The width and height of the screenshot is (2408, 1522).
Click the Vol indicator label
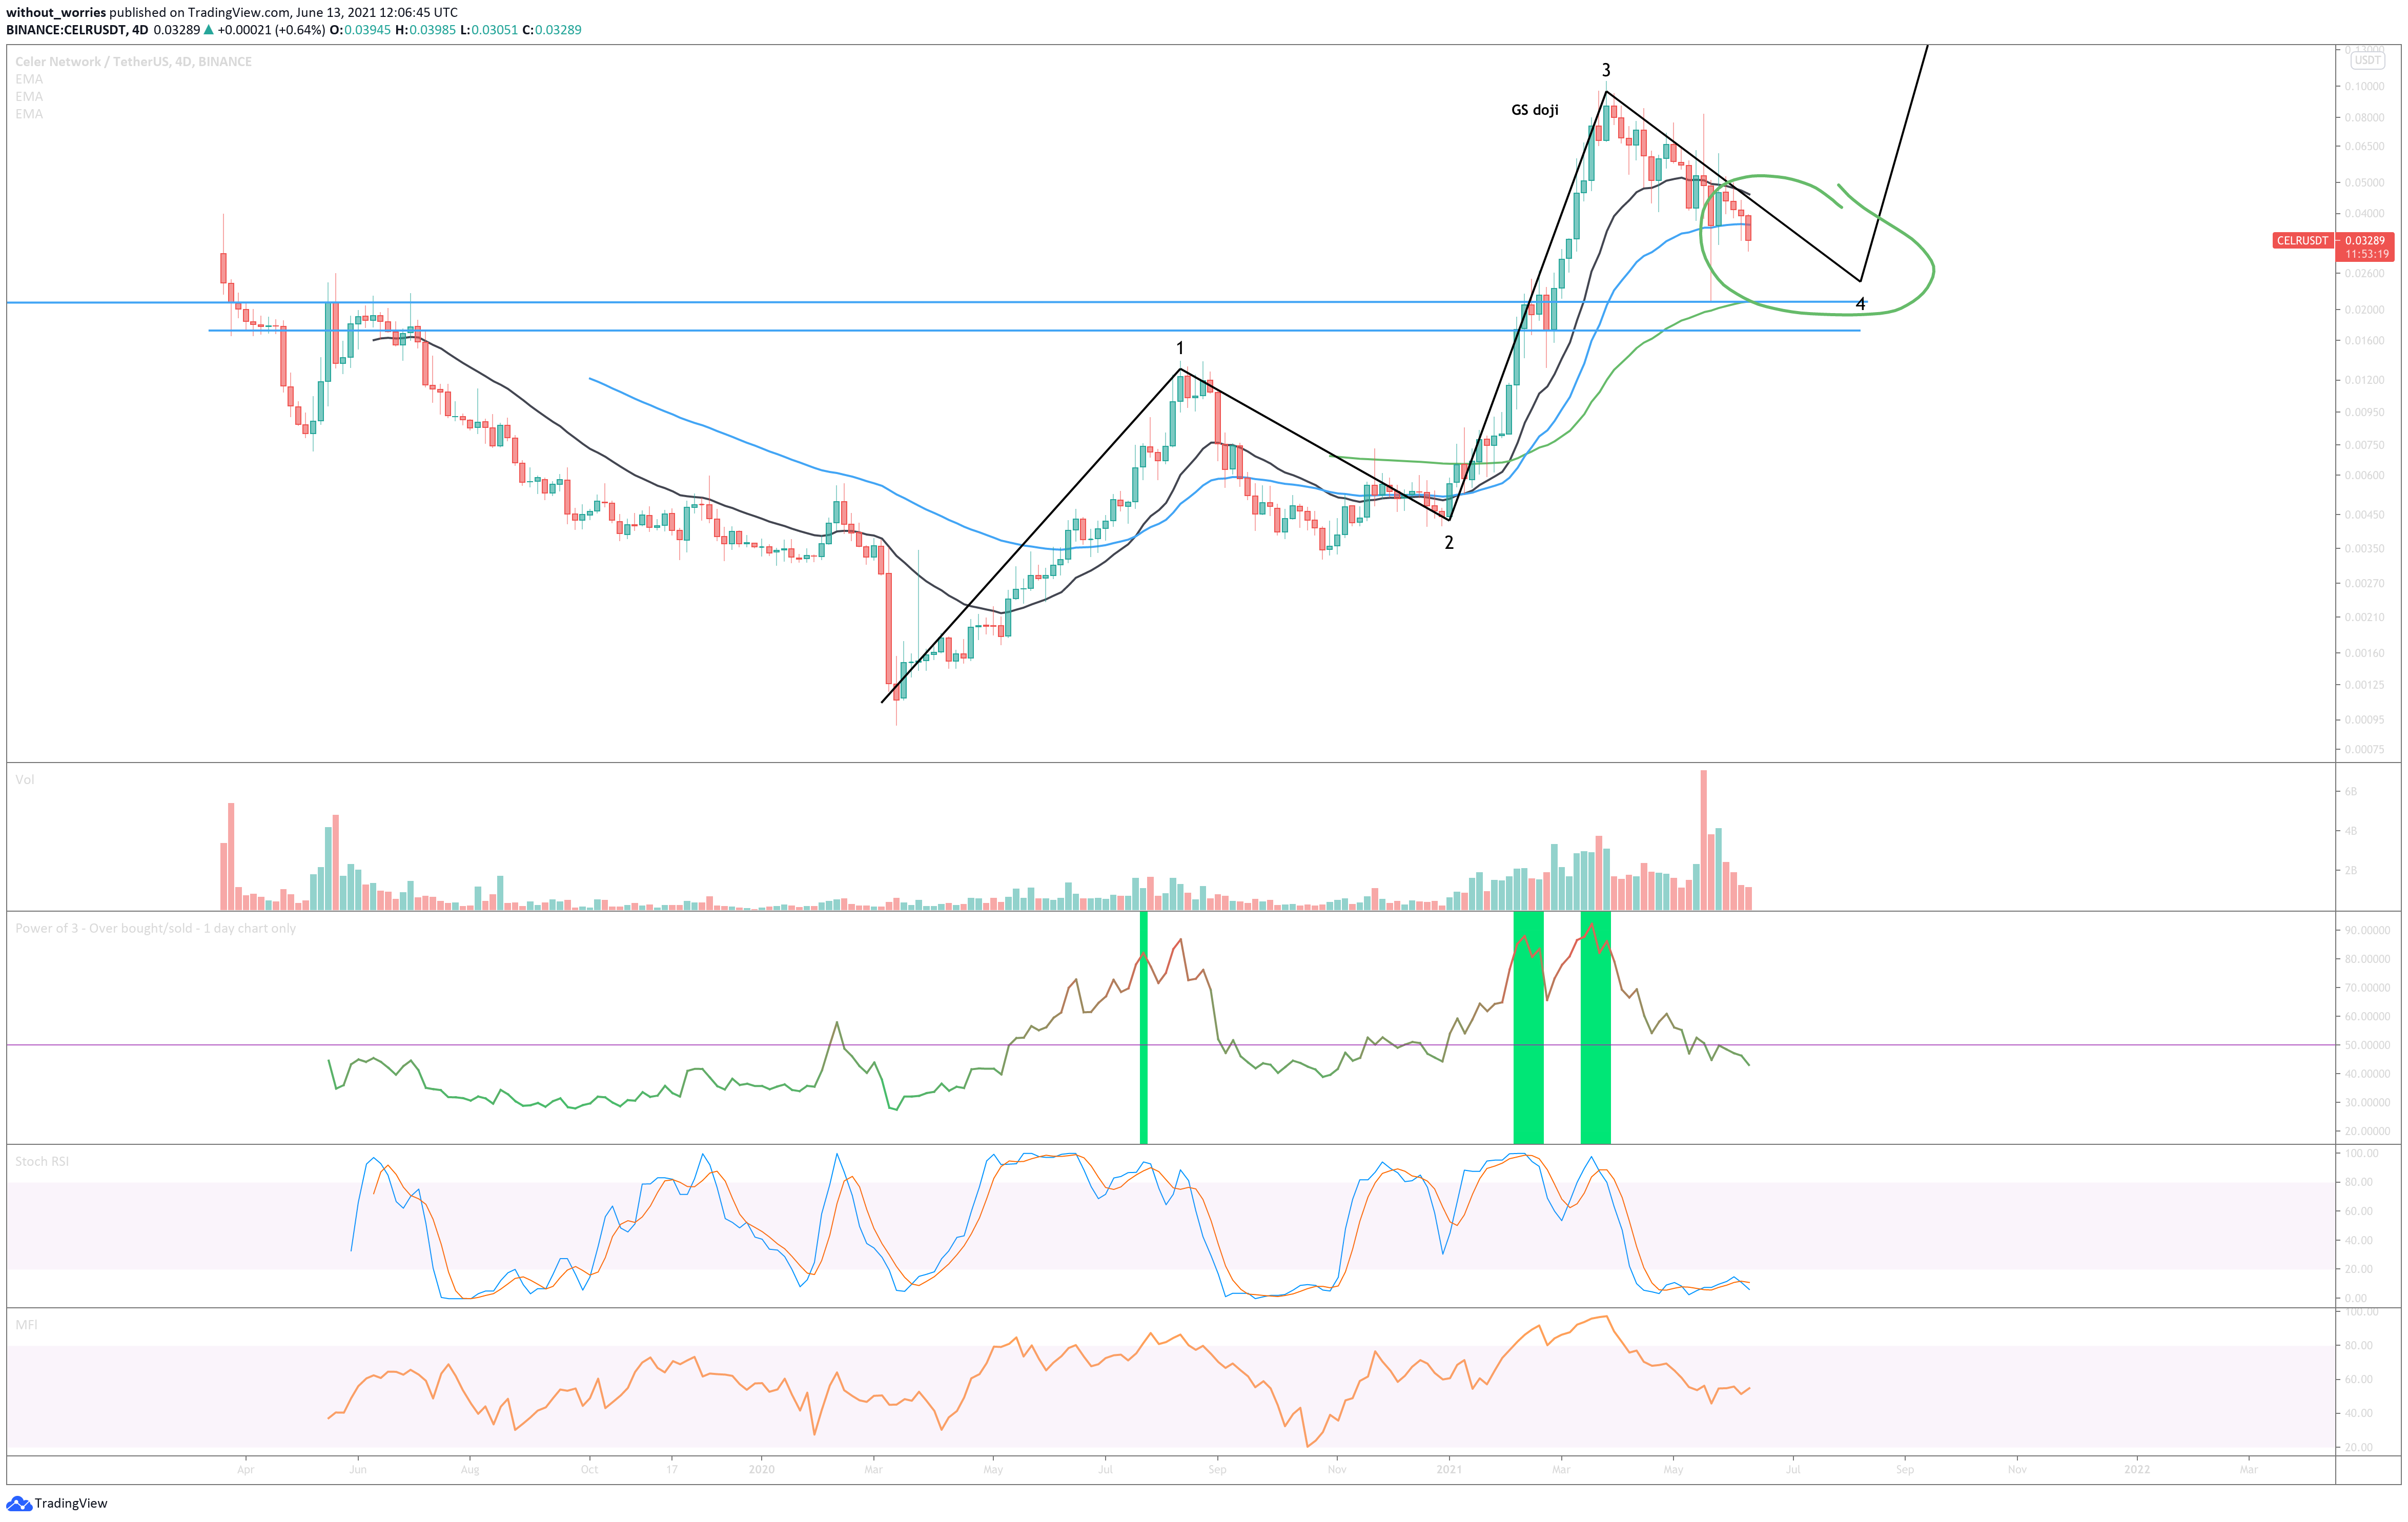[25, 779]
